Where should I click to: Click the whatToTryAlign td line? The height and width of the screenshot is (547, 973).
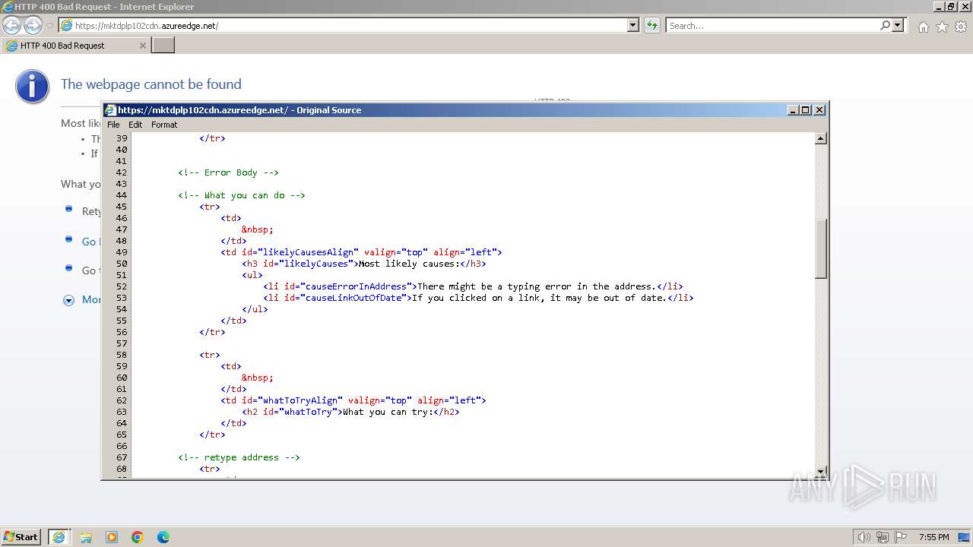pyautogui.click(x=353, y=400)
